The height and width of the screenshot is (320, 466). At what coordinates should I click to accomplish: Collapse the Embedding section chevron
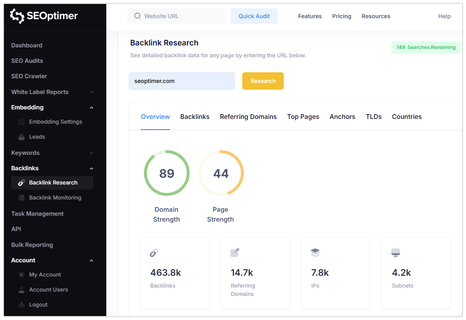pos(92,107)
